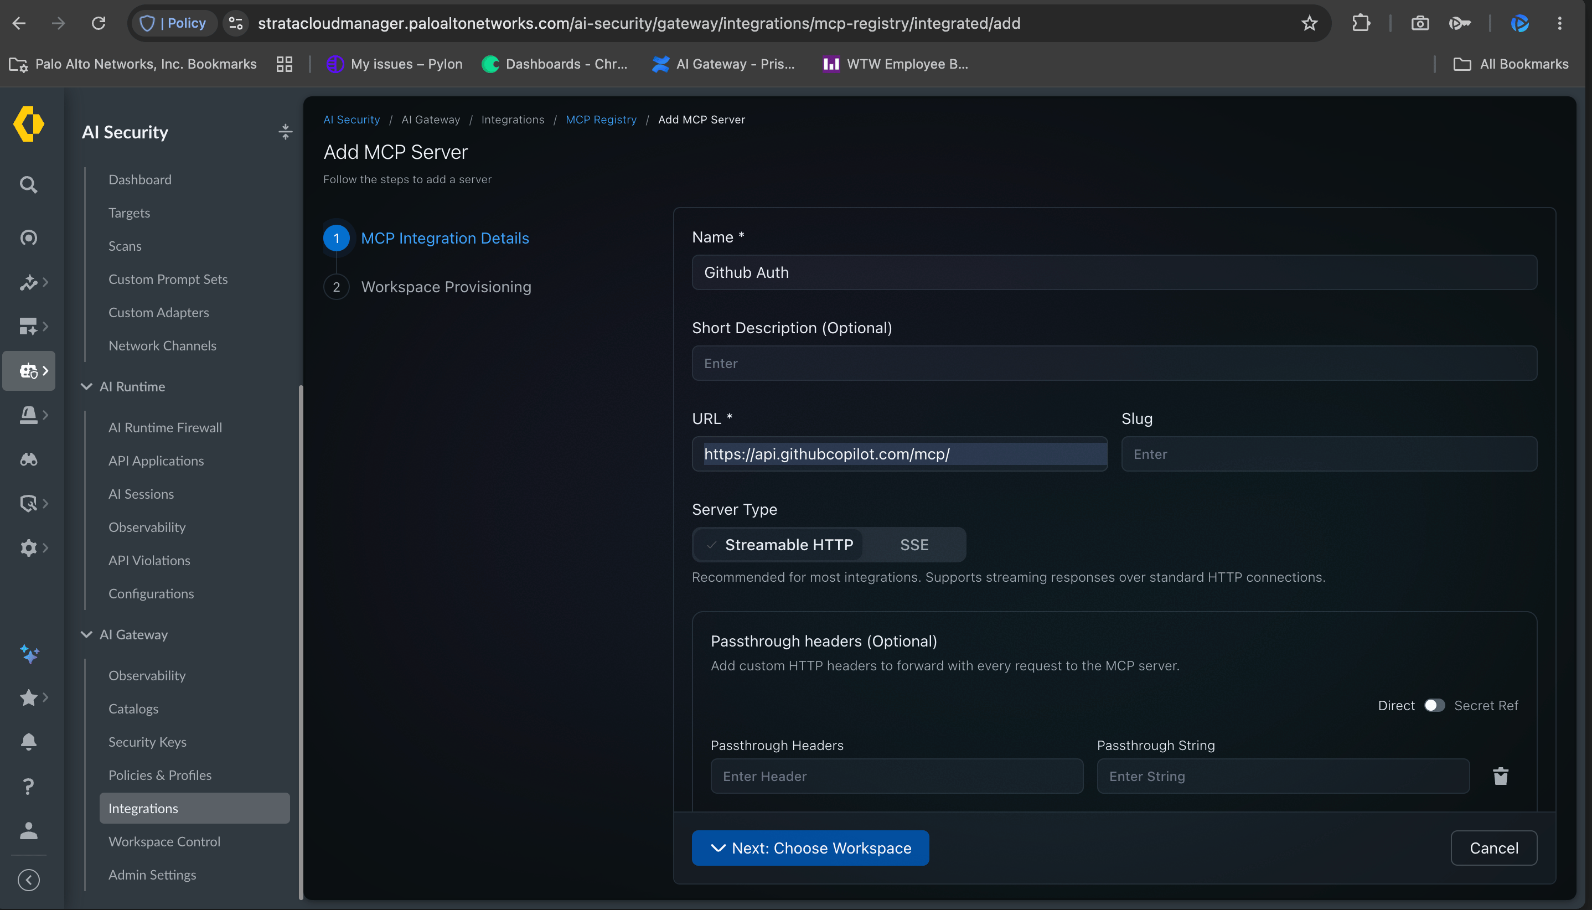Open the browser extensions puzzle icon

coord(1361,23)
